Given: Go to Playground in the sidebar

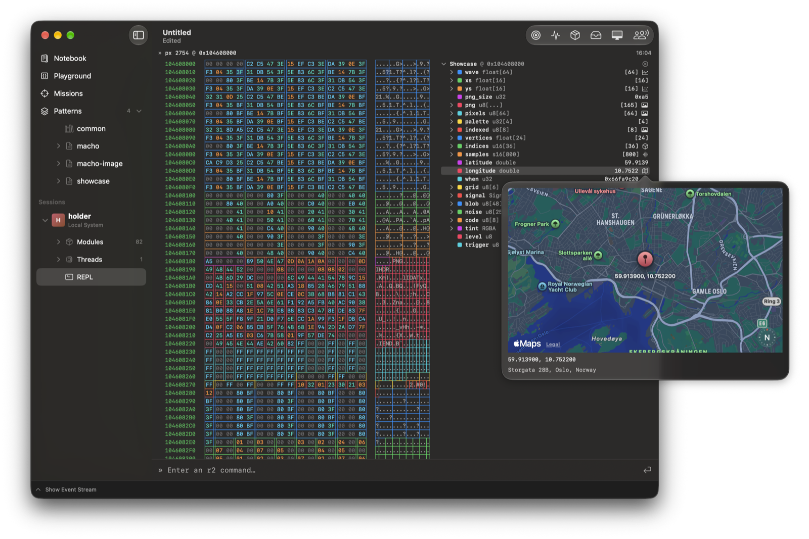Looking at the screenshot, I should [x=91, y=76].
